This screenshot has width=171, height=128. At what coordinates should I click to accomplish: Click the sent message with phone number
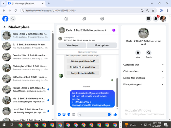click(92, 99)
